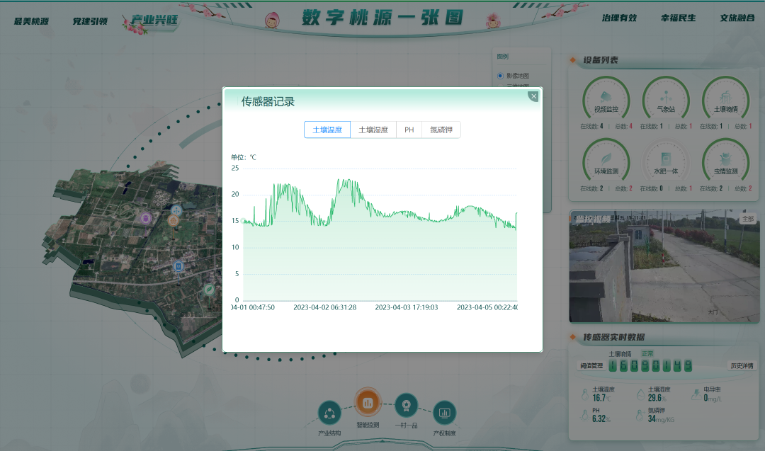Open the 最美桃源 nav menu
765x451 pixels.
coord(31,21)
